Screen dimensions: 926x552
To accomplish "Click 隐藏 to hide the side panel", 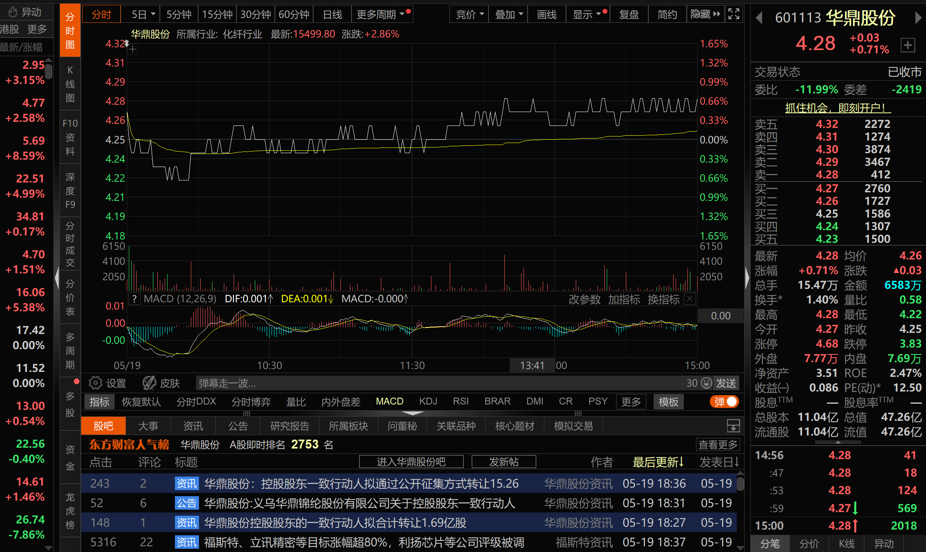I will pos(705,15).
